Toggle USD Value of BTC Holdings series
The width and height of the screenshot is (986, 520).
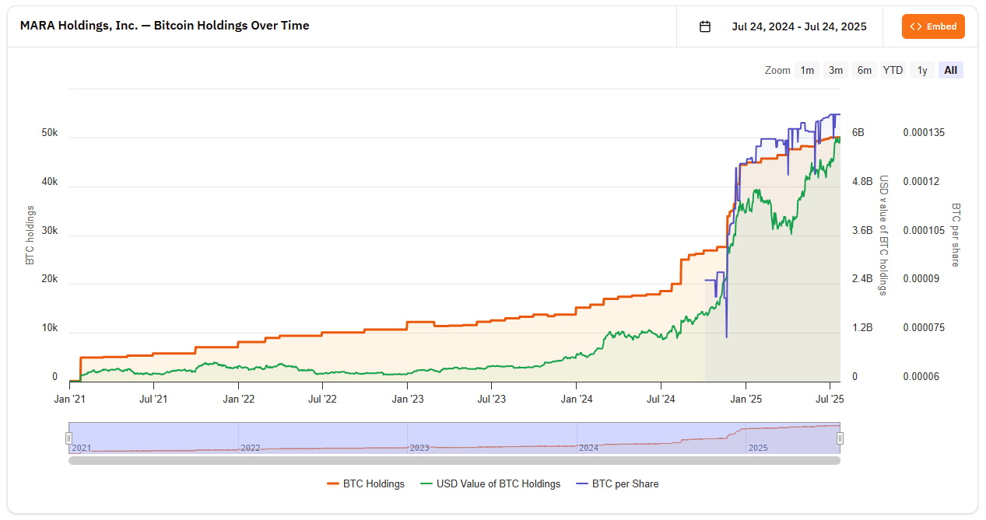490,483
